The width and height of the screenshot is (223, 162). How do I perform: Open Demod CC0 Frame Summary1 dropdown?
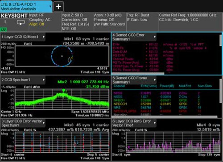point(155,80)
